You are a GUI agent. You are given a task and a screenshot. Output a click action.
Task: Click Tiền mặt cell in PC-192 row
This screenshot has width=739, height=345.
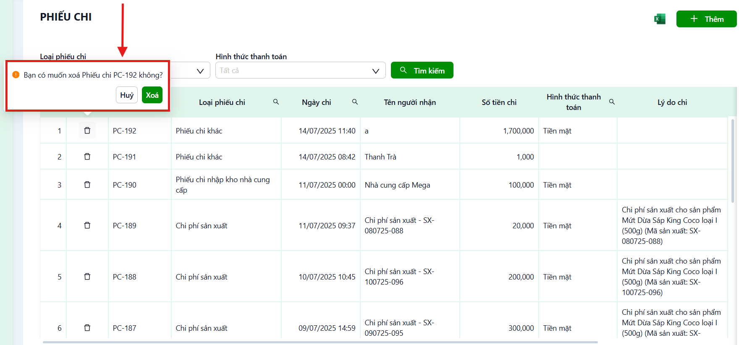pyautogui.click(x=578, y=131)
